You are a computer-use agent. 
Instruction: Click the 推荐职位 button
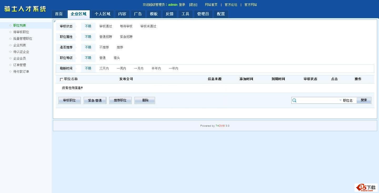[120, 100]
